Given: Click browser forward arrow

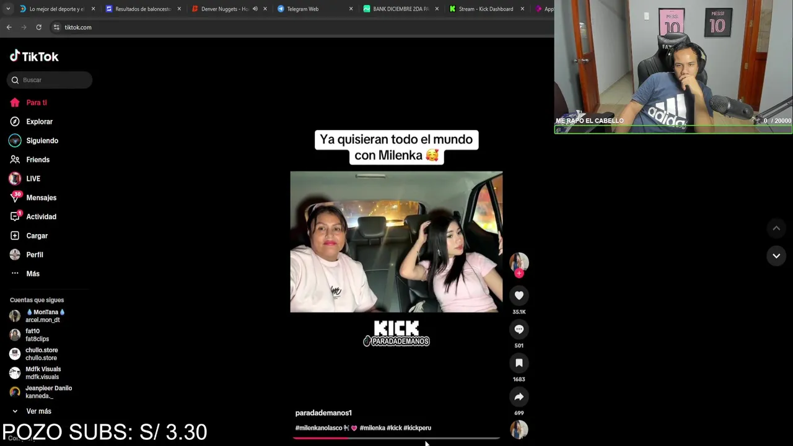Looking at the screenshot, I should click(x=24, y=27).
